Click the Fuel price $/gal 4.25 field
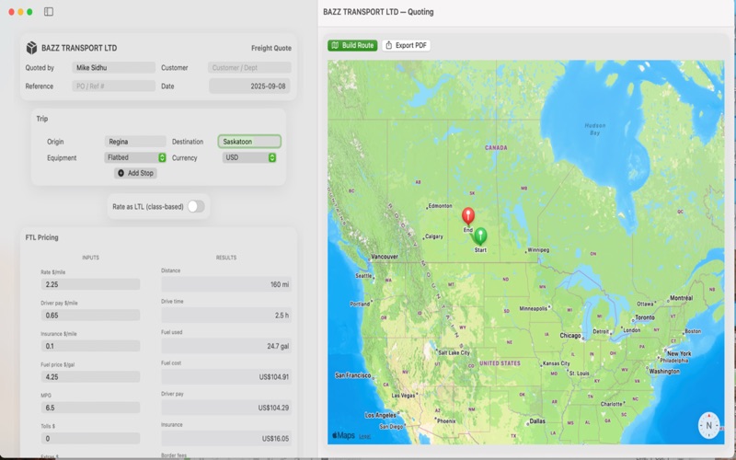The image size is (736, 460). coord(90,377)
